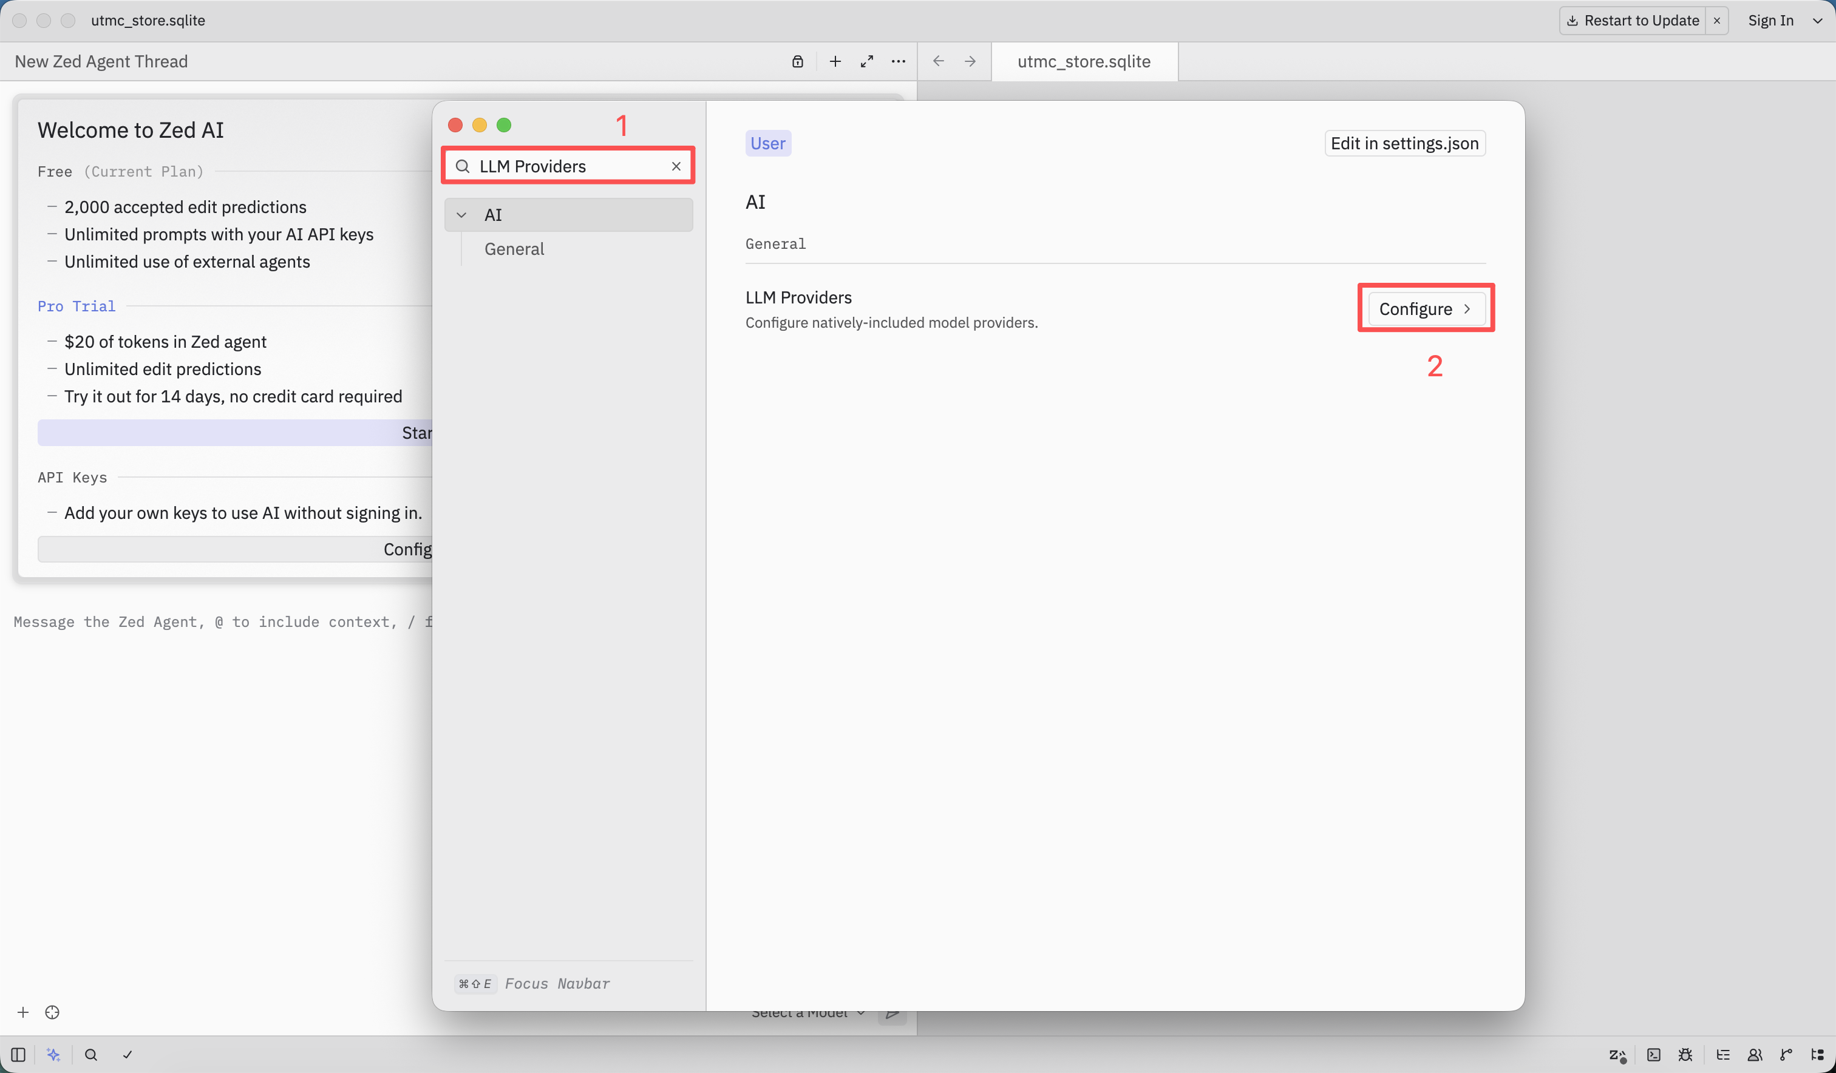Collapse the AI section in settings sidebar
The image size is (1836, 1073).
pyautogui.click(x=461, y=215)
